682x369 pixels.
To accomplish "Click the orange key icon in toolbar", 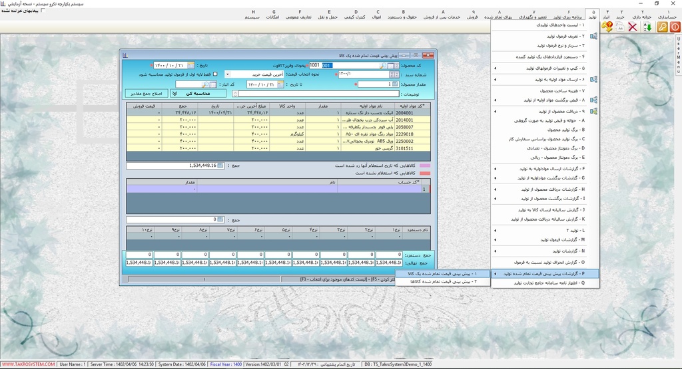I will 662,27.
